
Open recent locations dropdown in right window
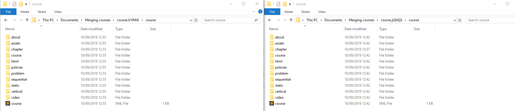[x=285, y=20]
